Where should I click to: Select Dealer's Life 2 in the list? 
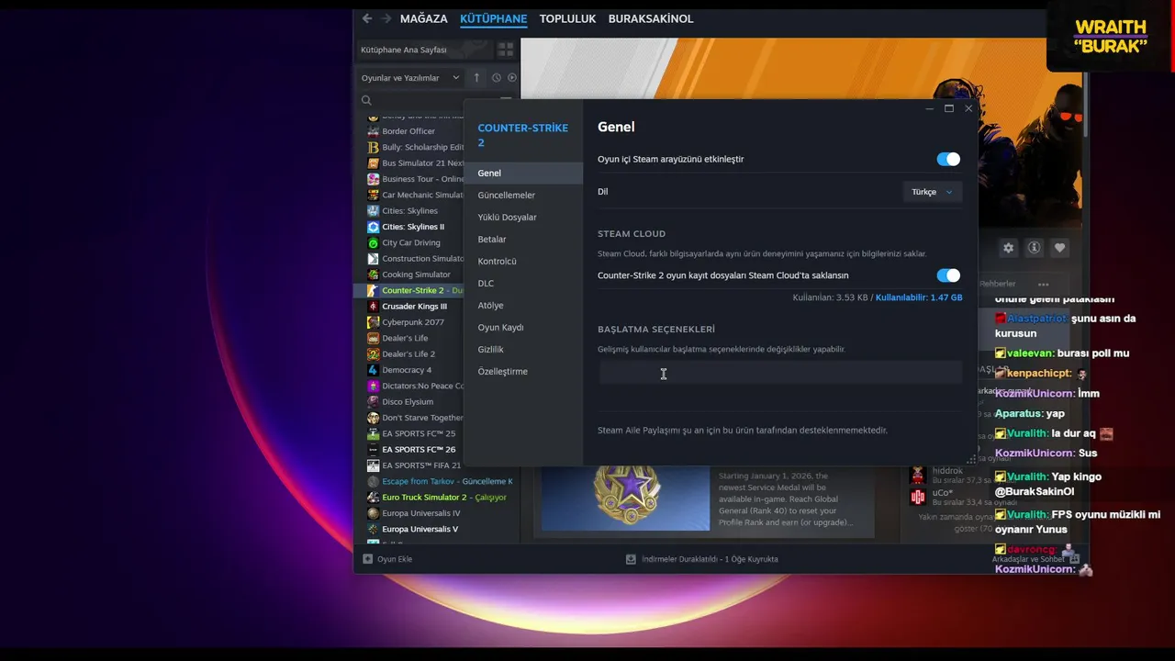click(x=409, y=354)
